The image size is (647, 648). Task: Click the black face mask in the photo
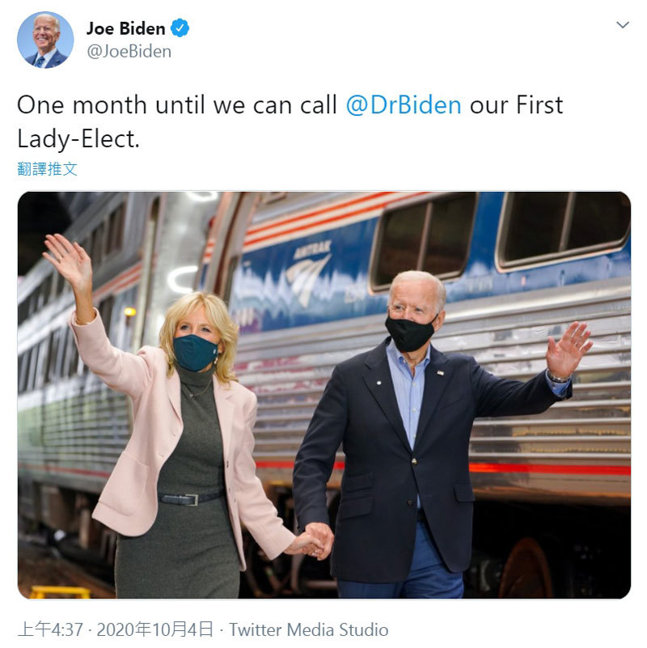click(x=410, y=332)
